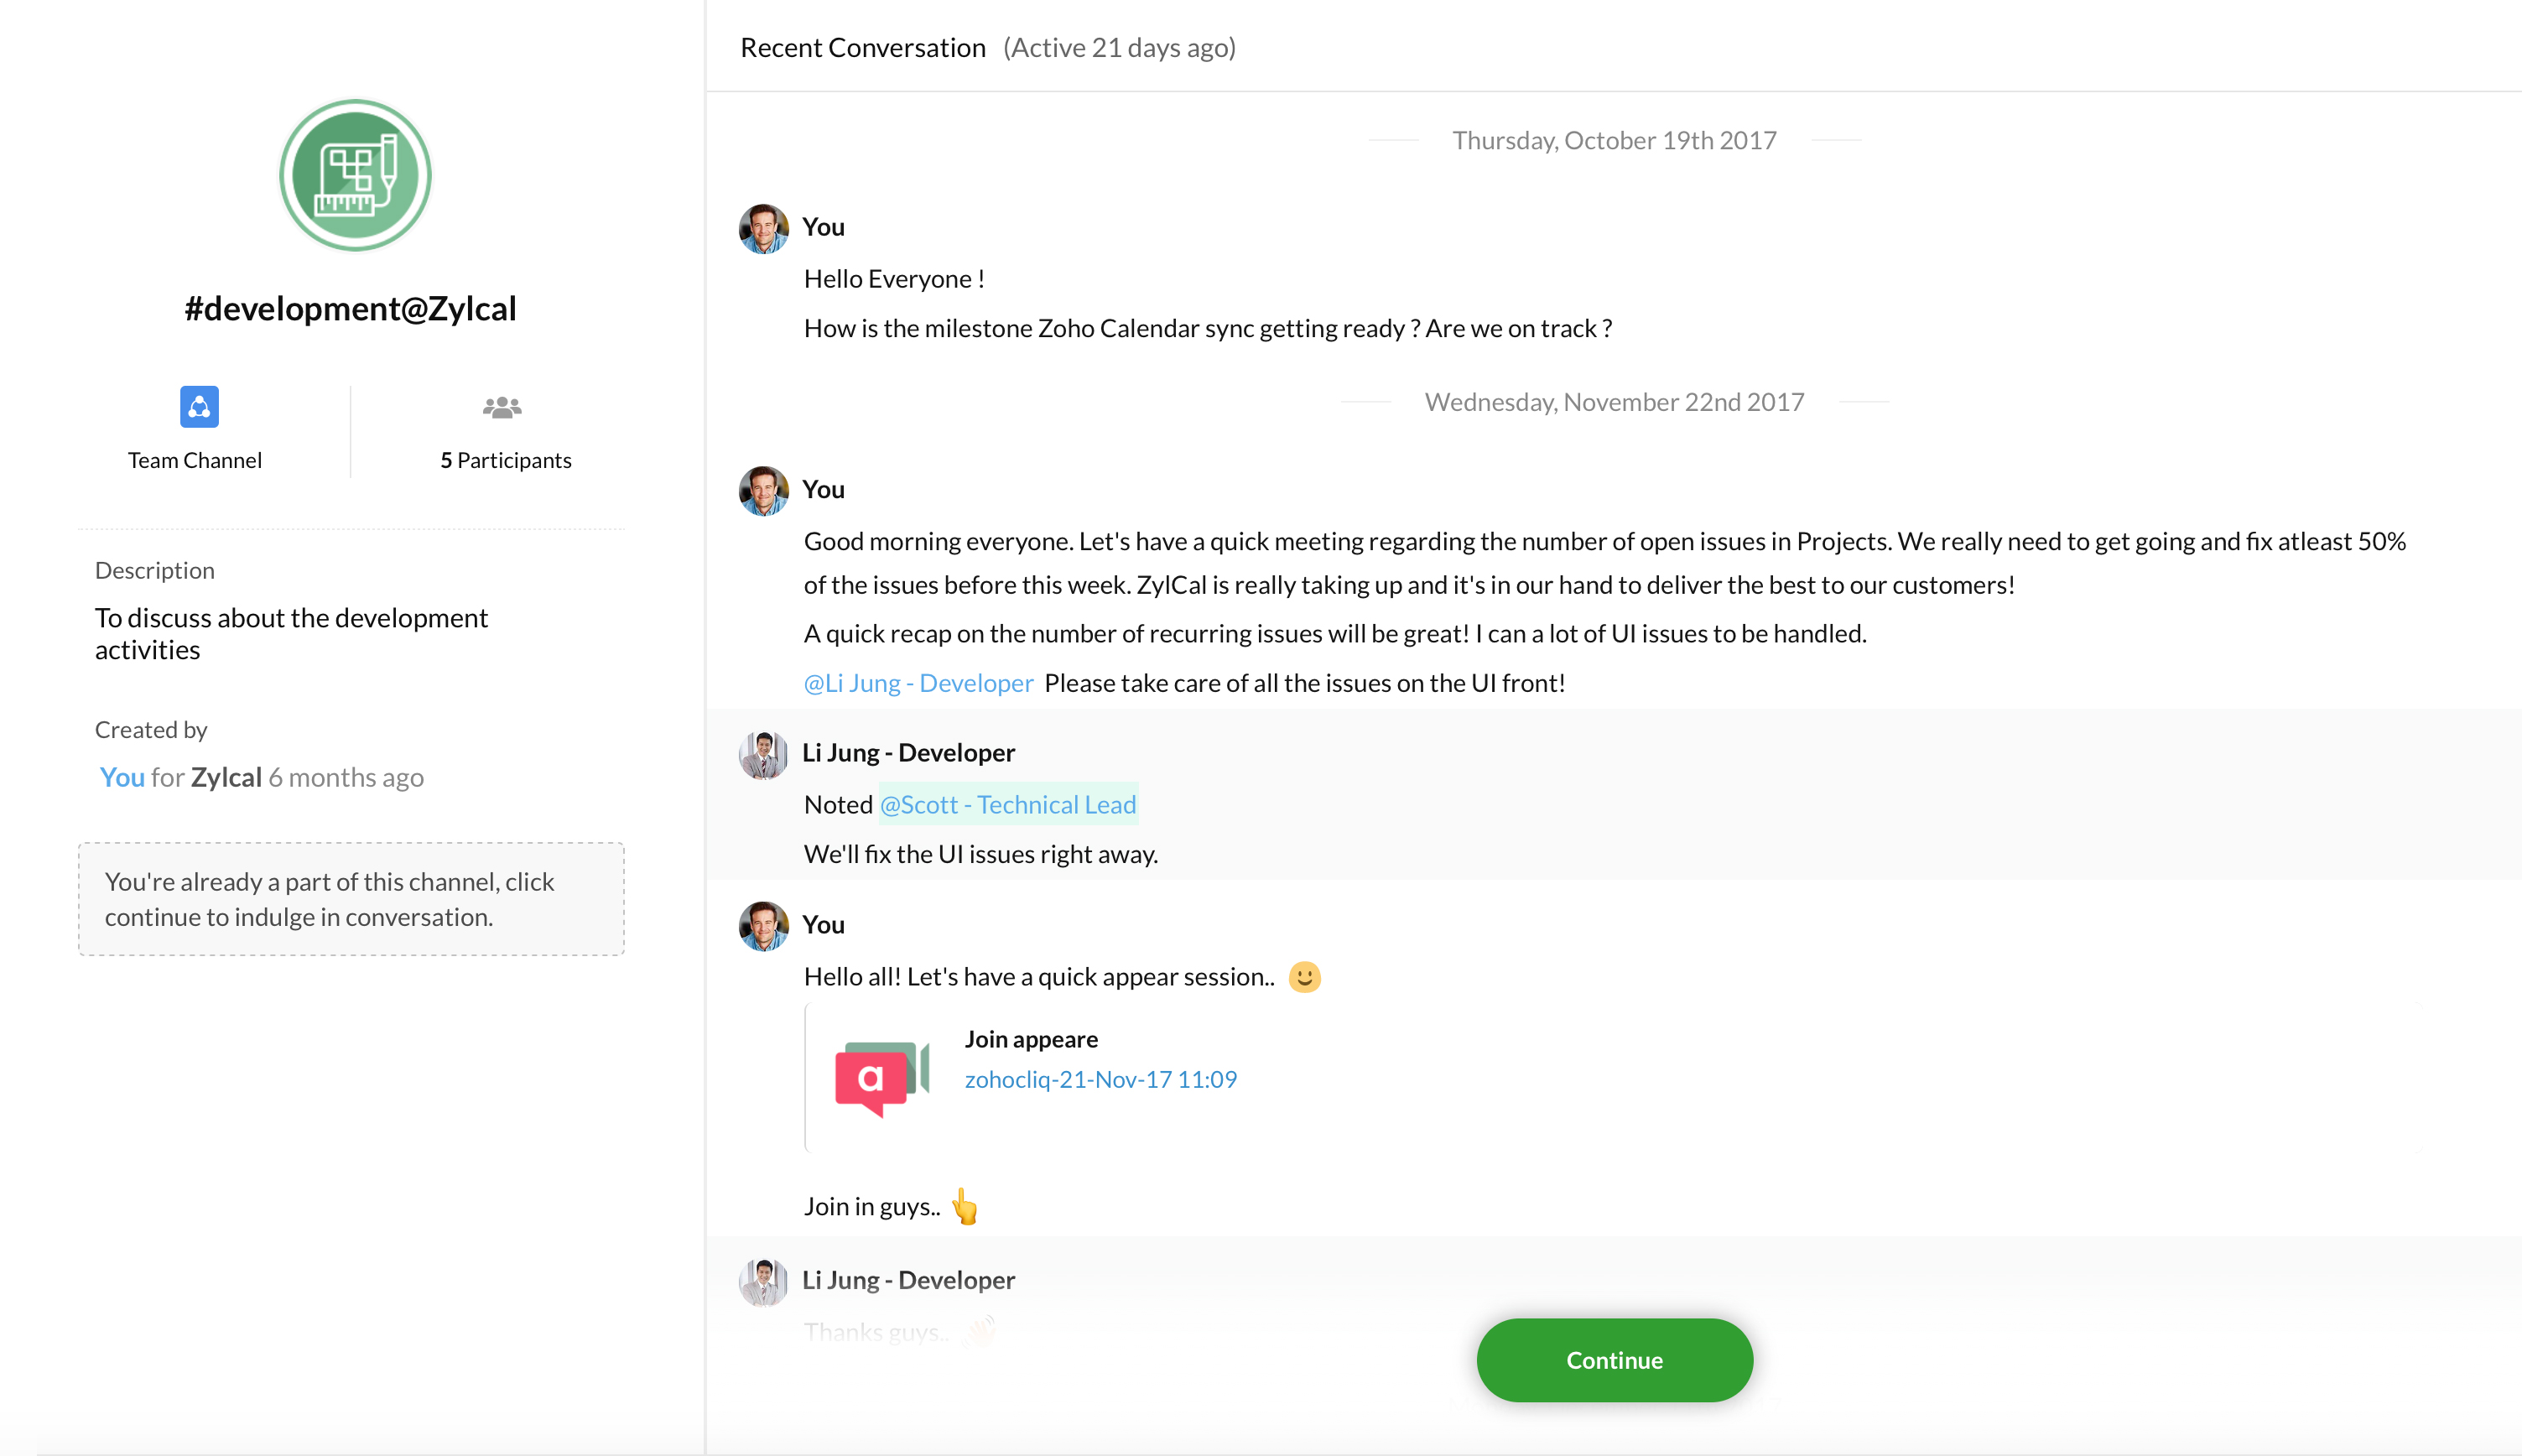Viewport: 2522px width, 1456px height.
Task: Click the #development@Zylcal channel title
Action: pyautogui.click(x=350, y=308)
